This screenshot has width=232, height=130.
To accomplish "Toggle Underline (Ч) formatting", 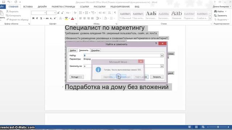I will click(41, 18).
